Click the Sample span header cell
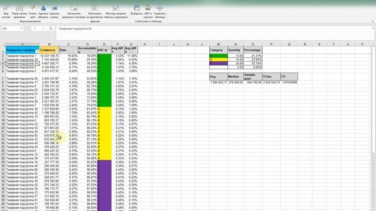Image resolution: width=376 pixels, height=211 pixels. coord(253,77)
